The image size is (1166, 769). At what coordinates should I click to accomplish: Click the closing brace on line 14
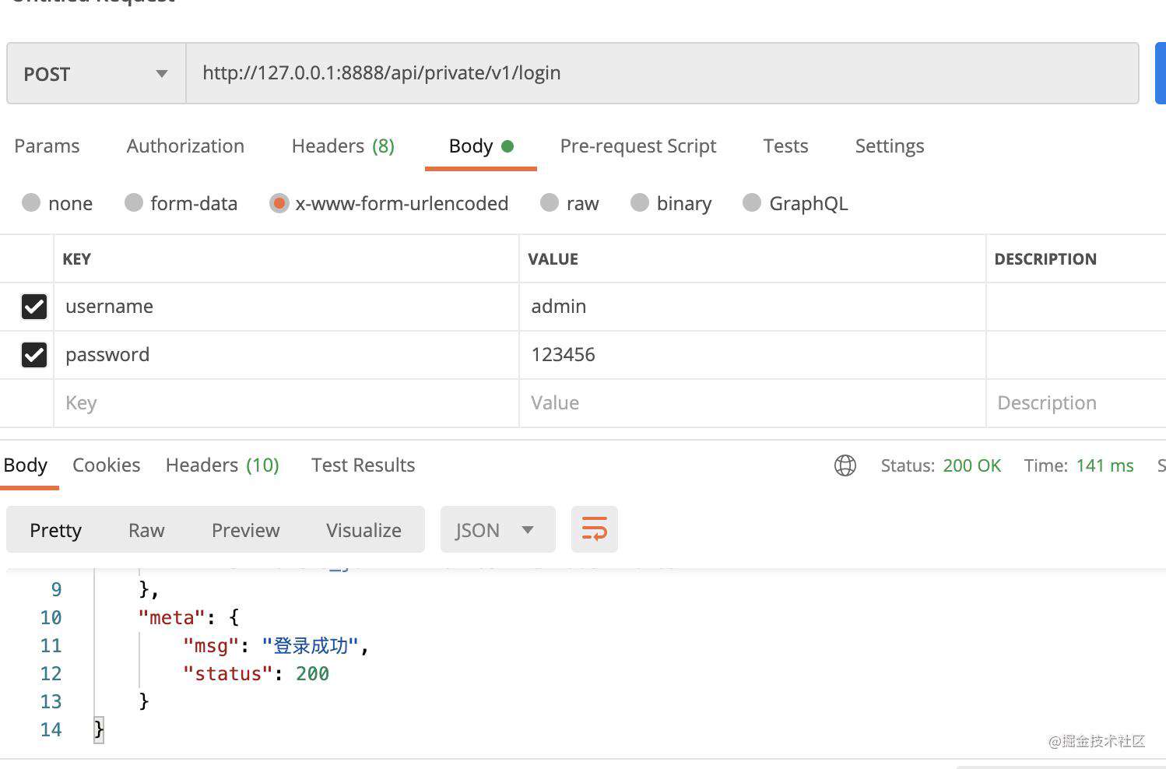click(99, 730)
